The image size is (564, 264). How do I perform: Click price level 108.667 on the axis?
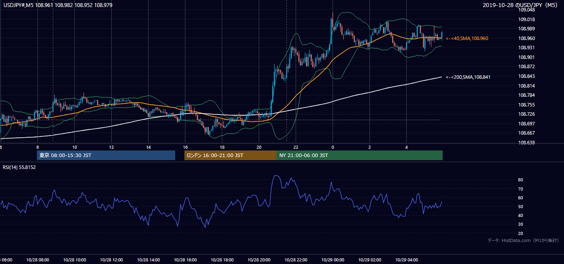[526, 133]
